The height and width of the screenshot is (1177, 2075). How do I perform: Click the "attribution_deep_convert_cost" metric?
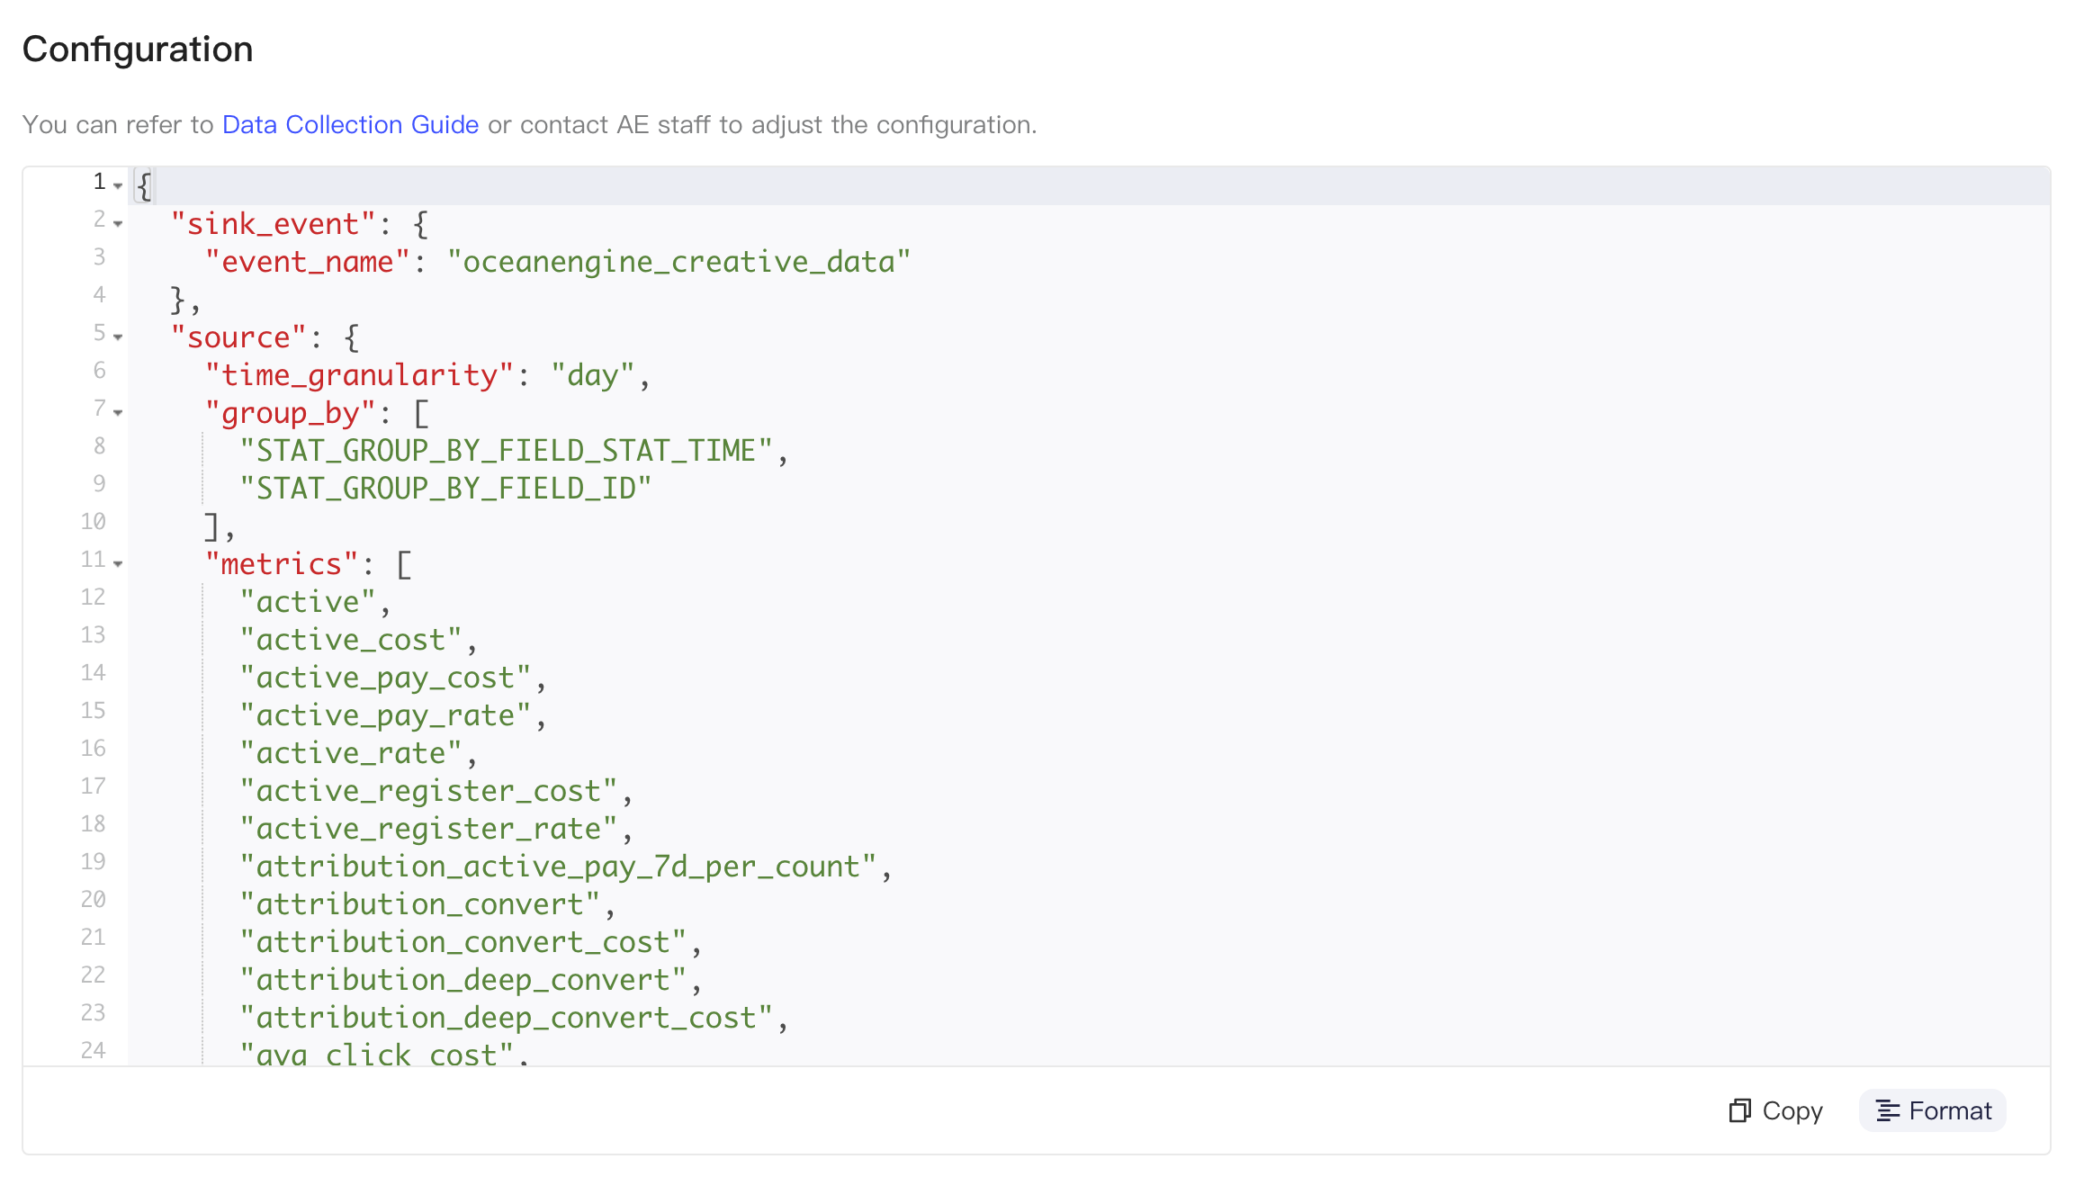pyautogui.click(x=507, y=1018)
